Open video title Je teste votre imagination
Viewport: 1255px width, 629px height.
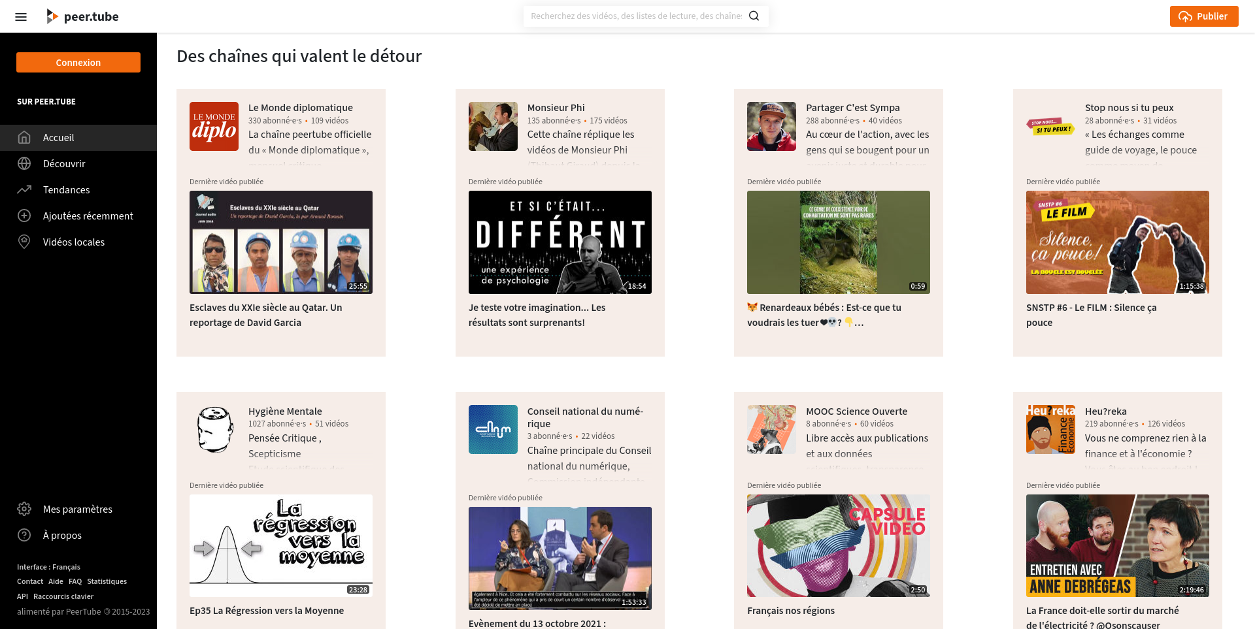point(537,315)
